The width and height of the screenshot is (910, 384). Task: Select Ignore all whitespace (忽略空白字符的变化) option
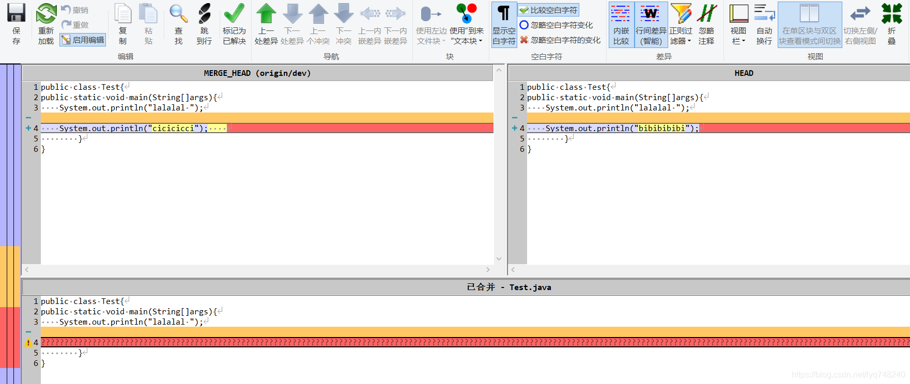(x=560, y=40)
